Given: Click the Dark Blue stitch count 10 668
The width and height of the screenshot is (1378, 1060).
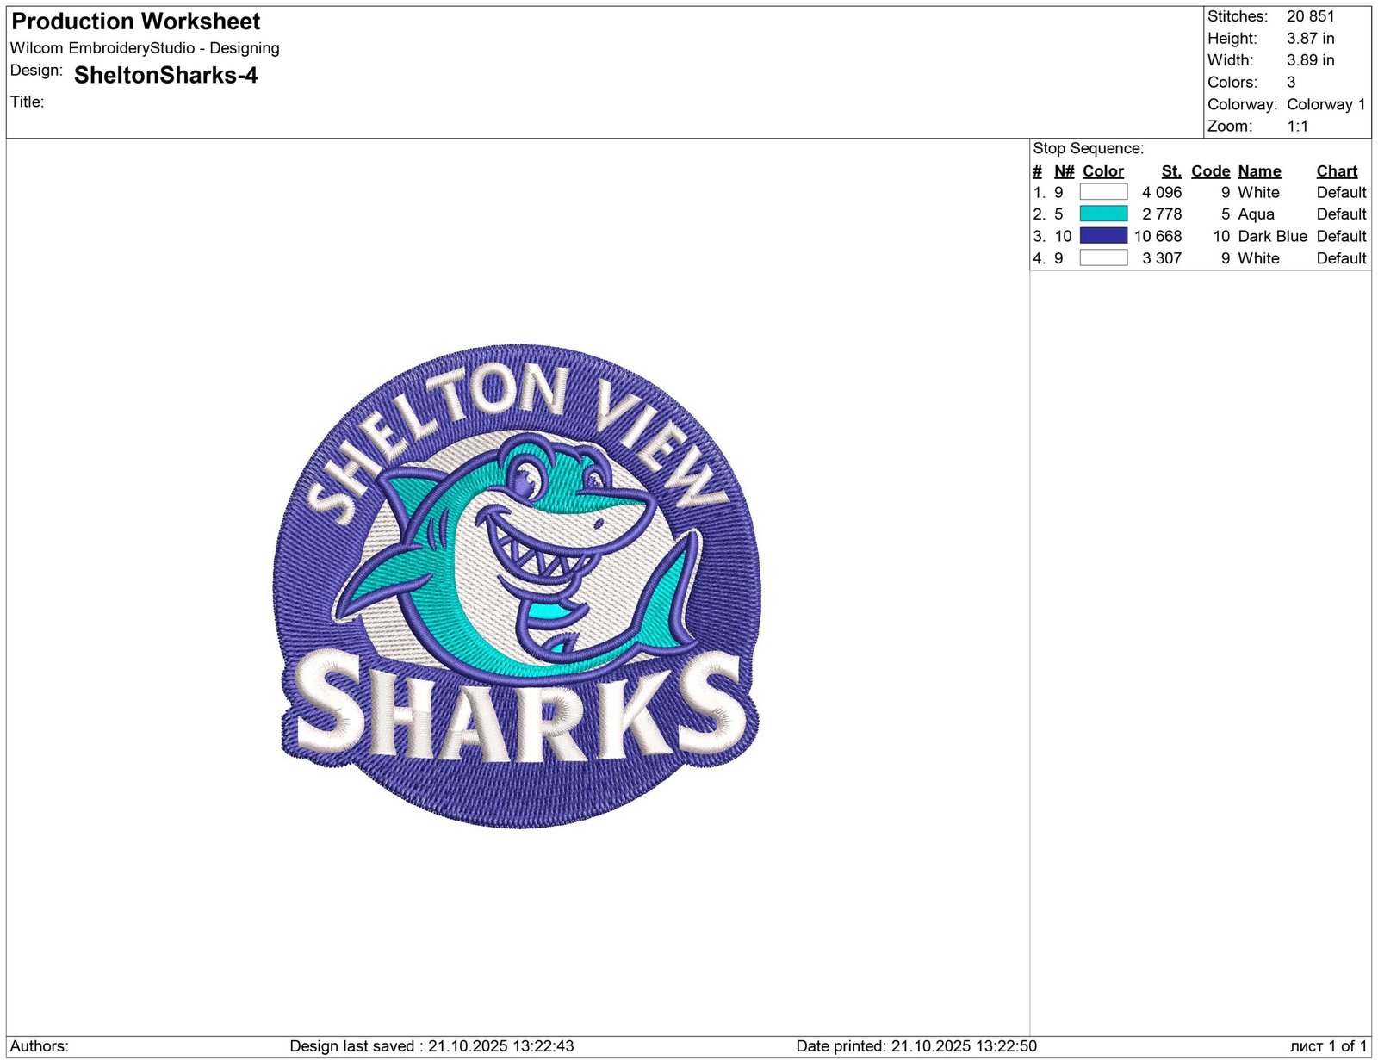Looking at the screenshot, I should click(x=1158, y=236).
